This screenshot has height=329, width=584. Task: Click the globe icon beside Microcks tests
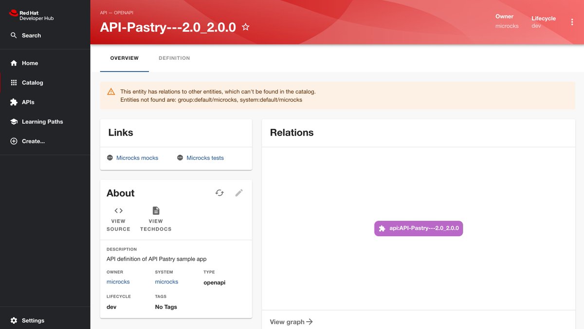pos(180,158)
